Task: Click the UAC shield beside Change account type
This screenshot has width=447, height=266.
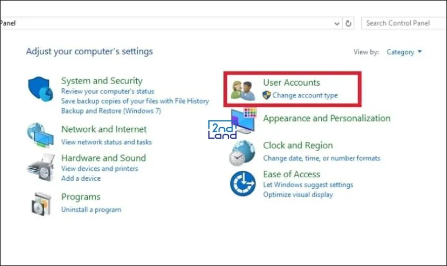Action: pyautogui.click(x=267, y=95)
